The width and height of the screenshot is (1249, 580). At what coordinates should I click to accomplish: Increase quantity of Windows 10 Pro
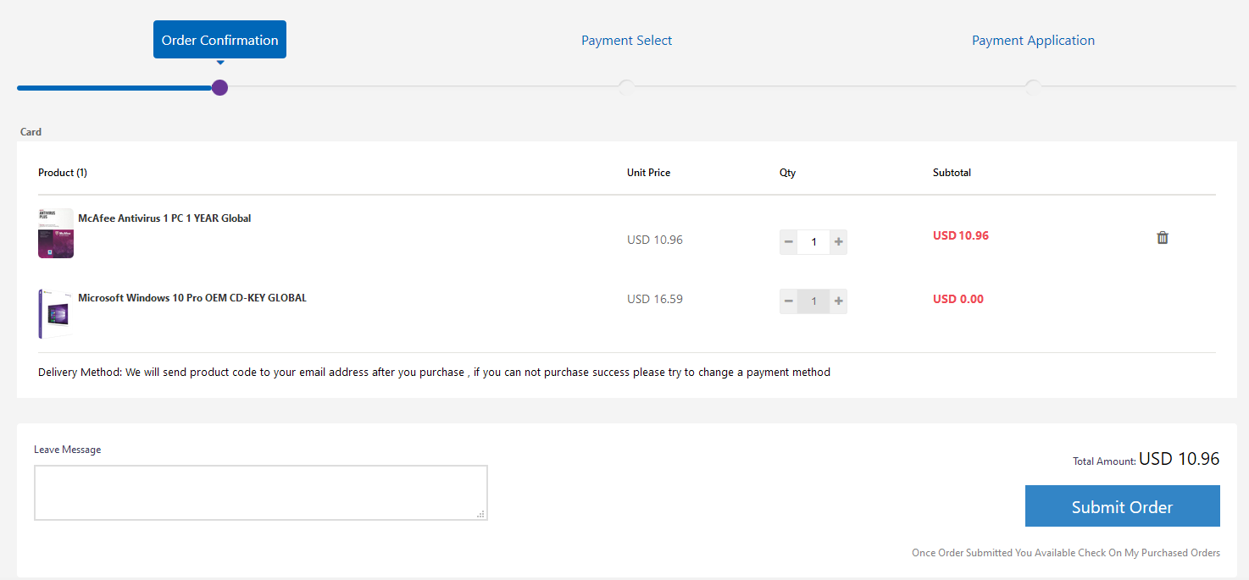[x=839, y=301]
